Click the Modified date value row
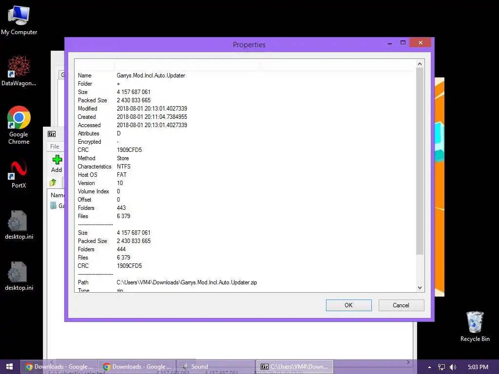 click(x=152, y=109)
